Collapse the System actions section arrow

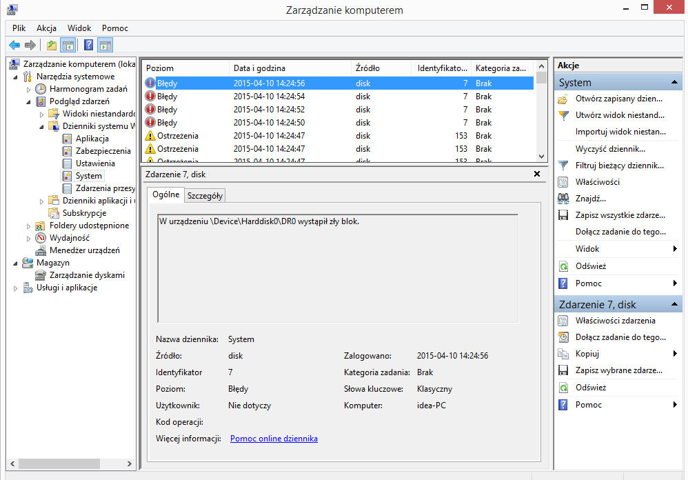pos(674,82)
